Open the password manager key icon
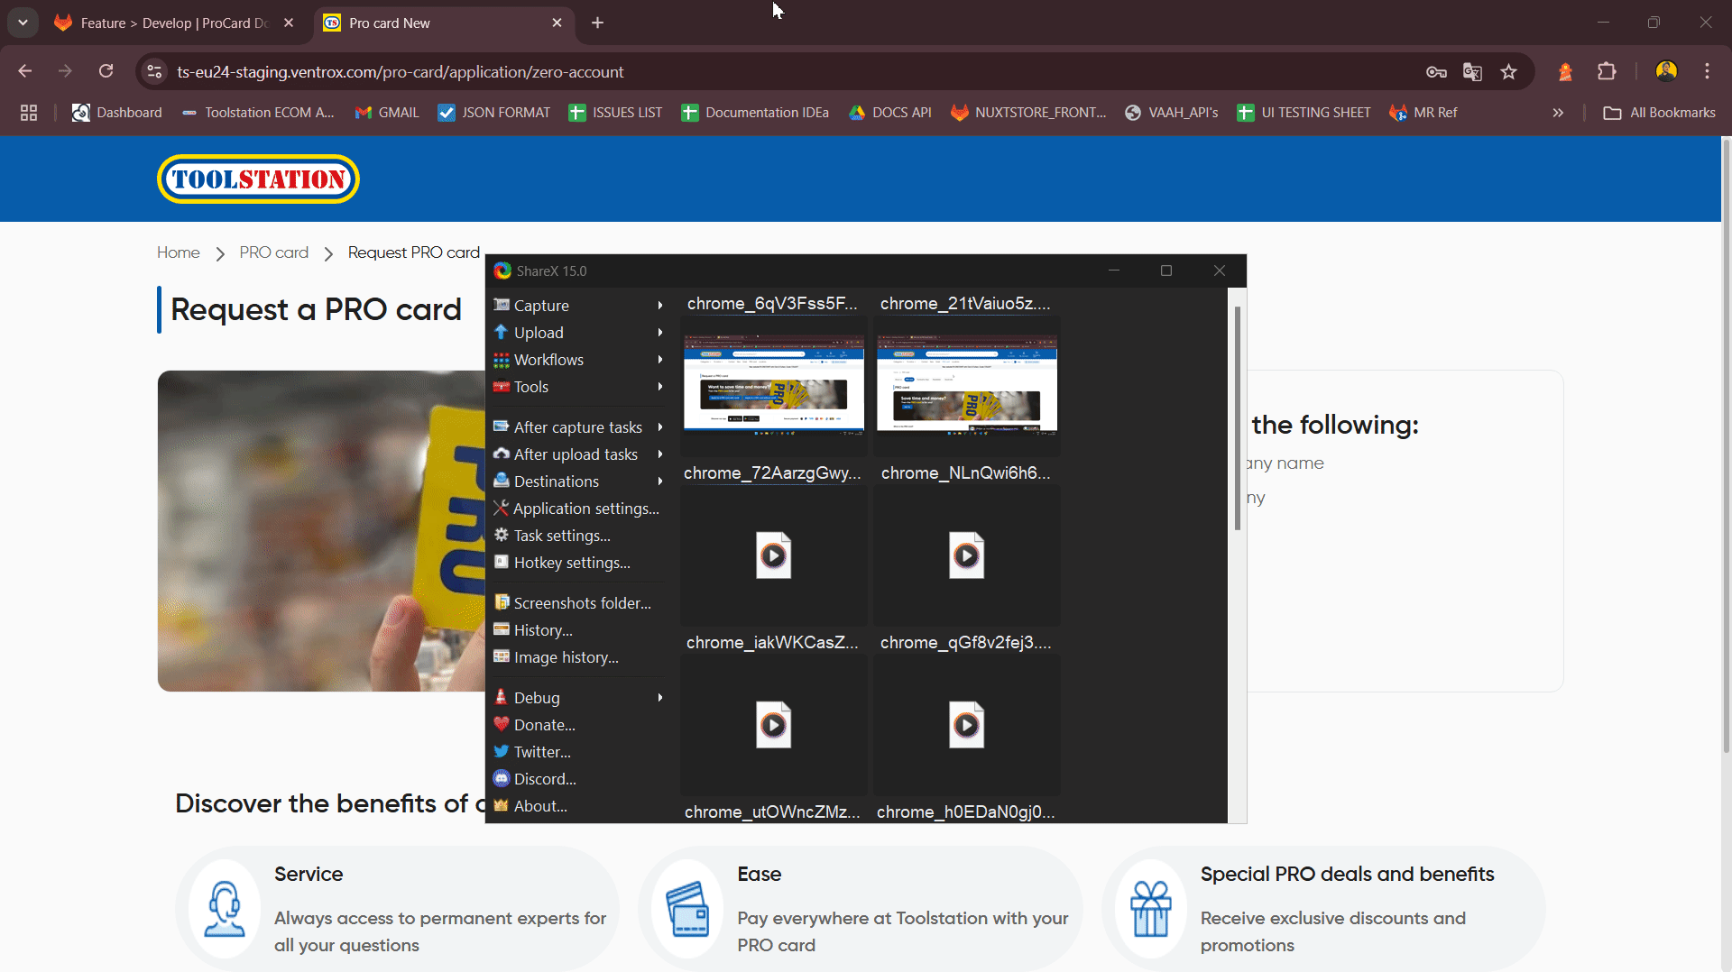This screenshot has width=1732, height=972. (1436, 72)
